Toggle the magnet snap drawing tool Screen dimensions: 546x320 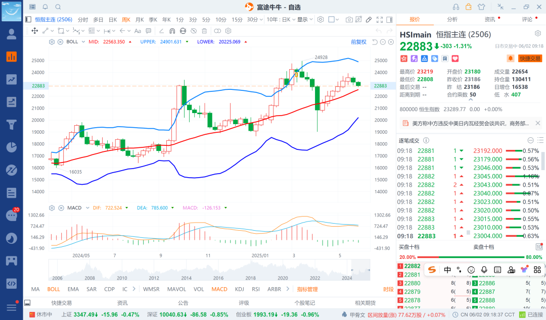click(172, 31)
